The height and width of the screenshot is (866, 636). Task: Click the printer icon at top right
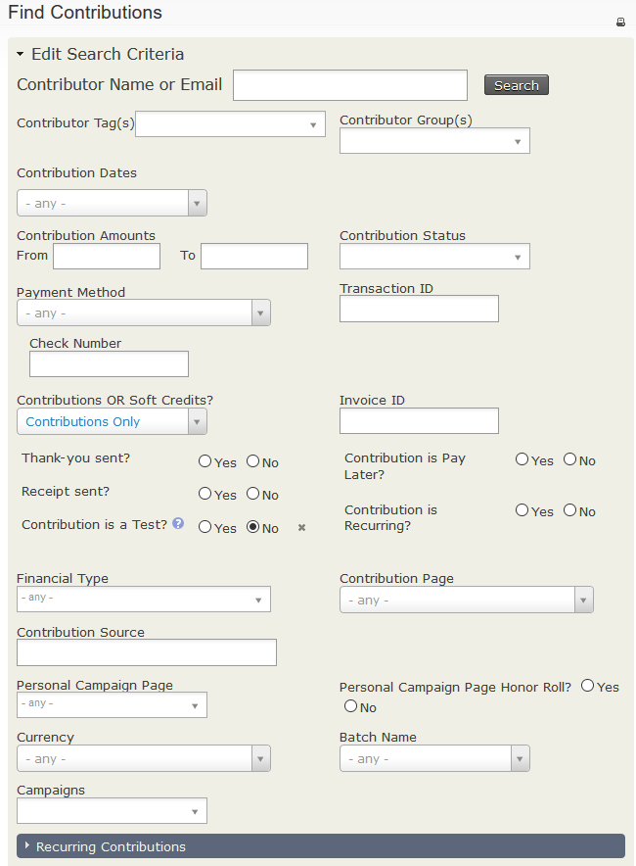point(620,22)
